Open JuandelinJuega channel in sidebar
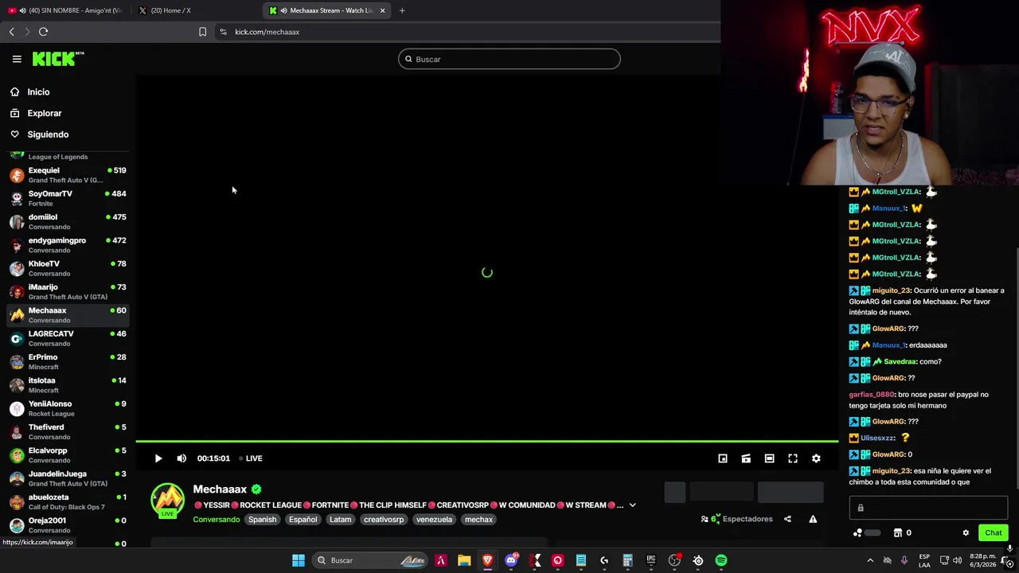 (68, 478)
